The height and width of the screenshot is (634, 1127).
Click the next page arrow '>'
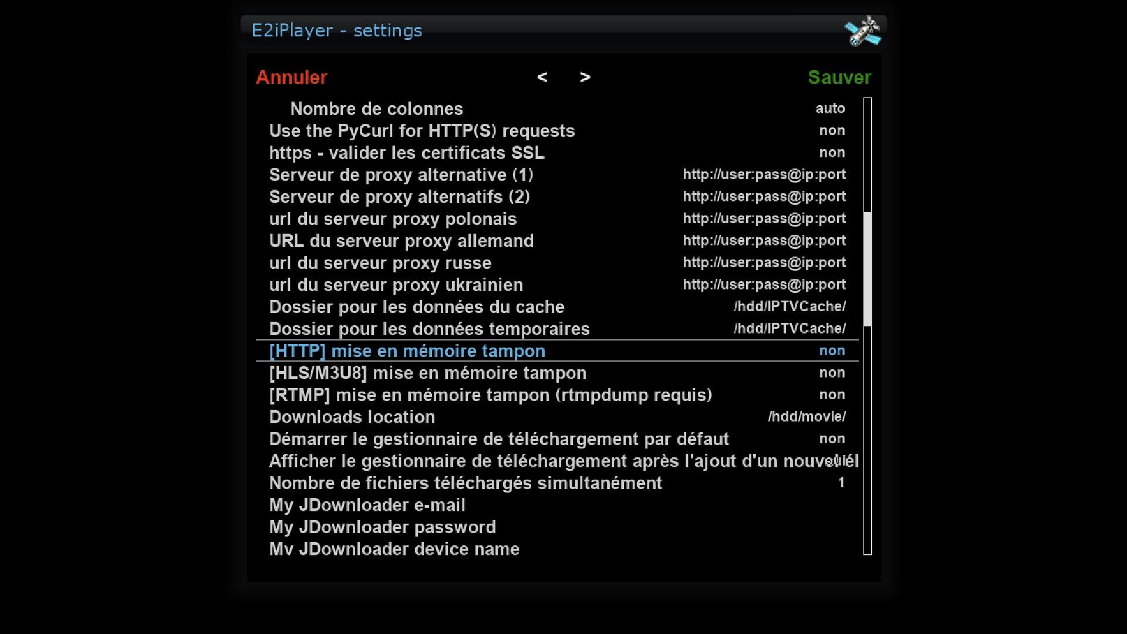pos(584,77)
